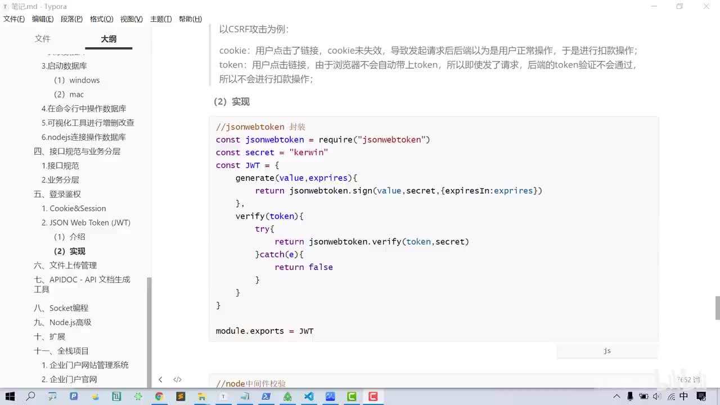Screen dimensions: 720x405
Task: Click the 以CSRF攻击为例 paragraph
Action: click(x=254, y=29)
